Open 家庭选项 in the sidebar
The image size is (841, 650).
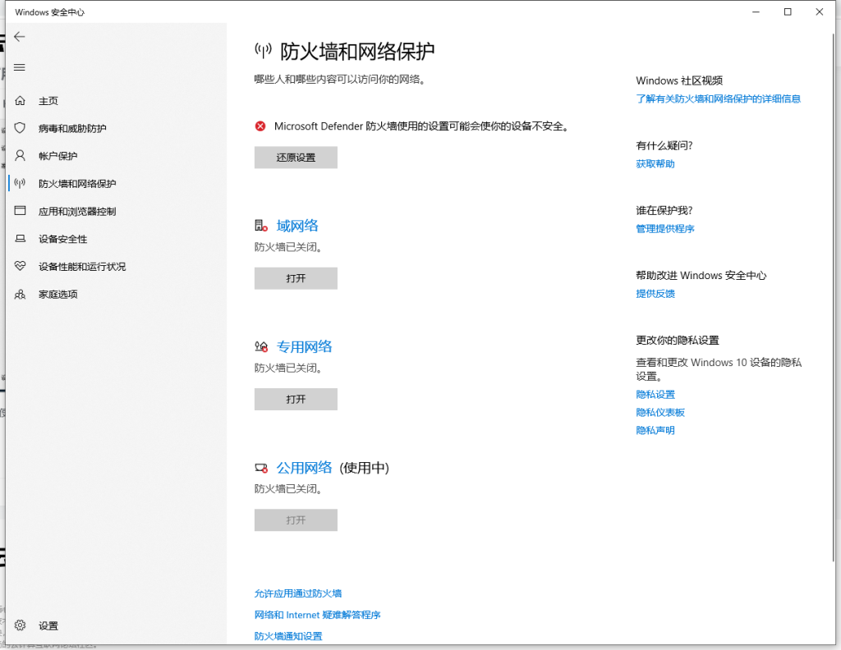pyautogui.click(x=70, y=294)
